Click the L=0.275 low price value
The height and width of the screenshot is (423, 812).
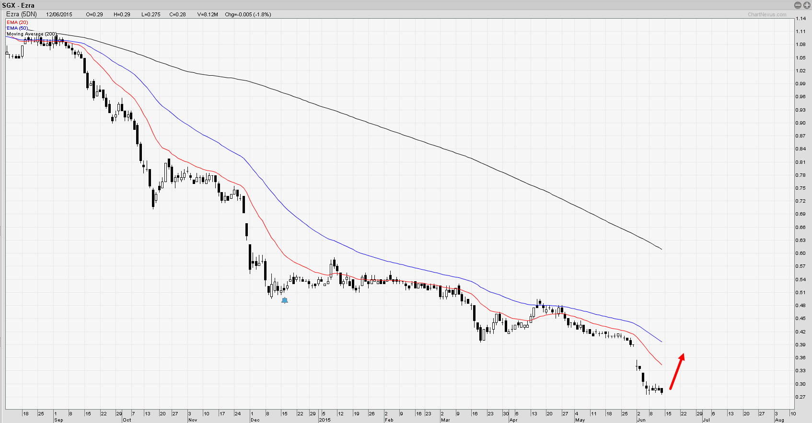click(151, 14)
